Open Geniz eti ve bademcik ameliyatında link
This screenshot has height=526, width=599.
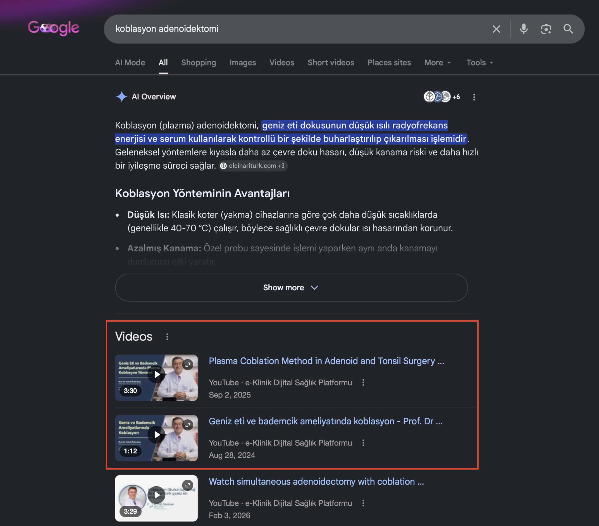325,421
